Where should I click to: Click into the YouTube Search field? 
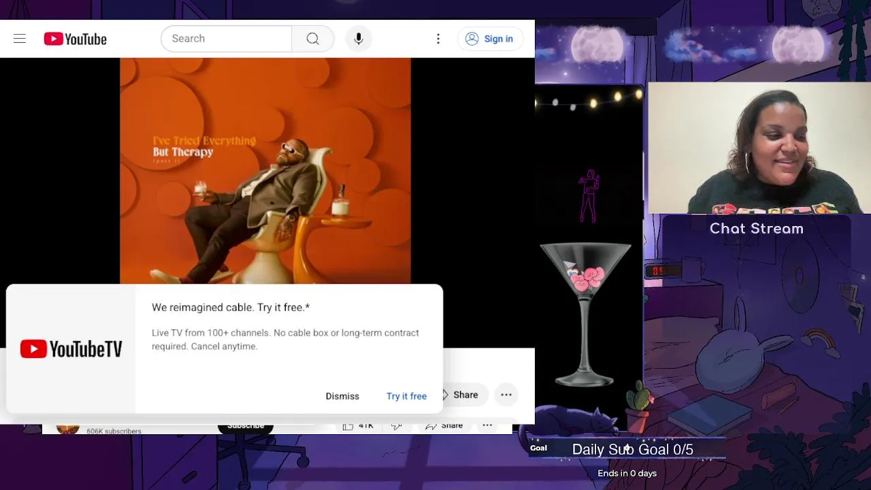[226, 39]
